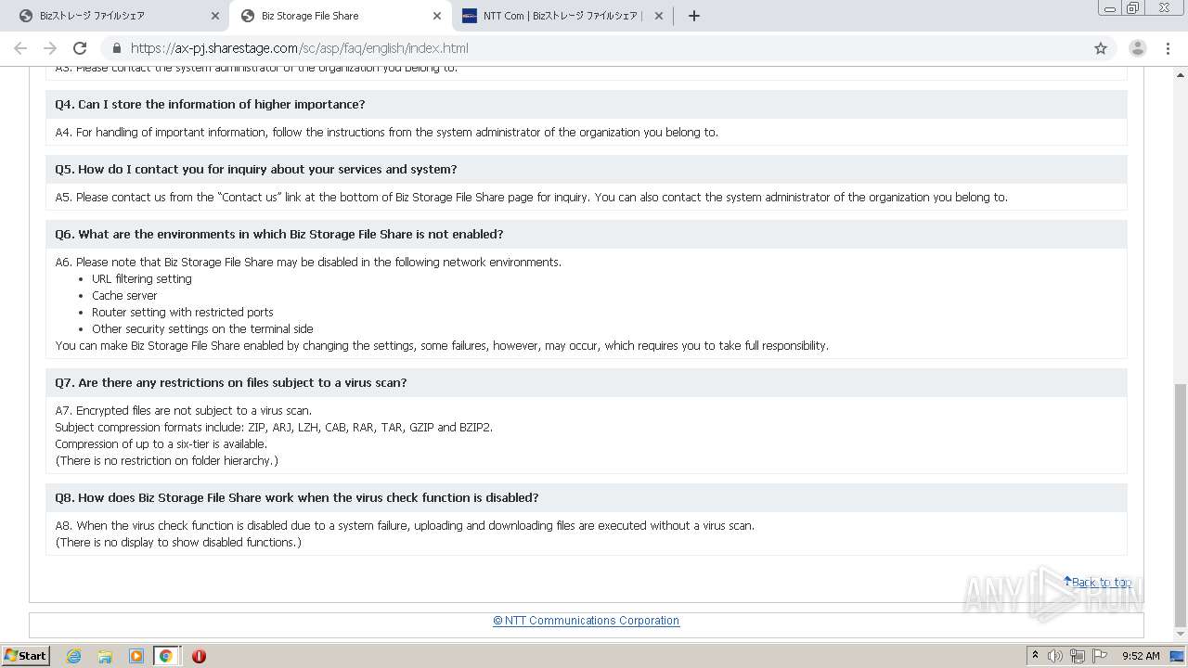
Task: Click the page vertical scrollbar thumb
Action: pos(1181,505)
